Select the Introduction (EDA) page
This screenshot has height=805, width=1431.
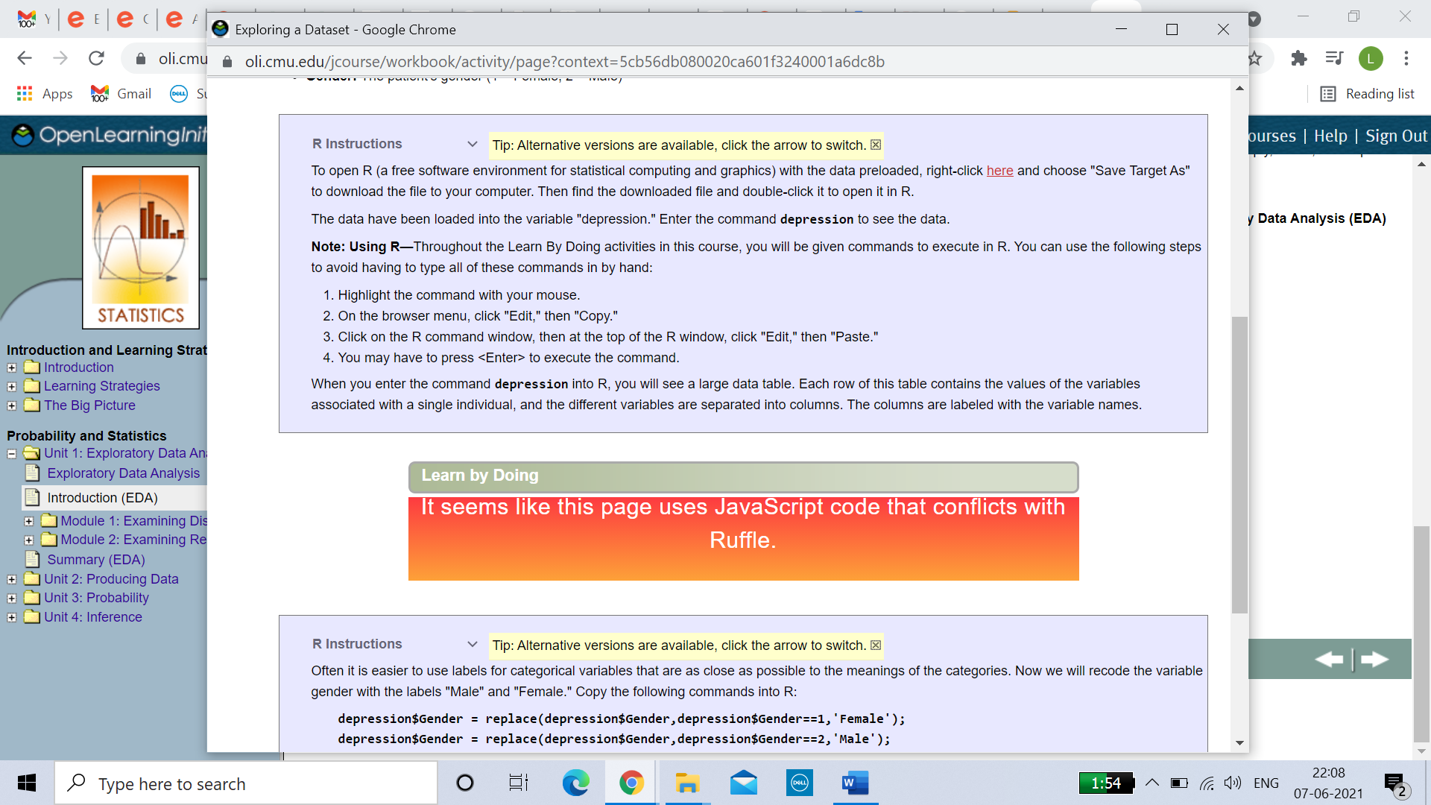click(102, 497)
